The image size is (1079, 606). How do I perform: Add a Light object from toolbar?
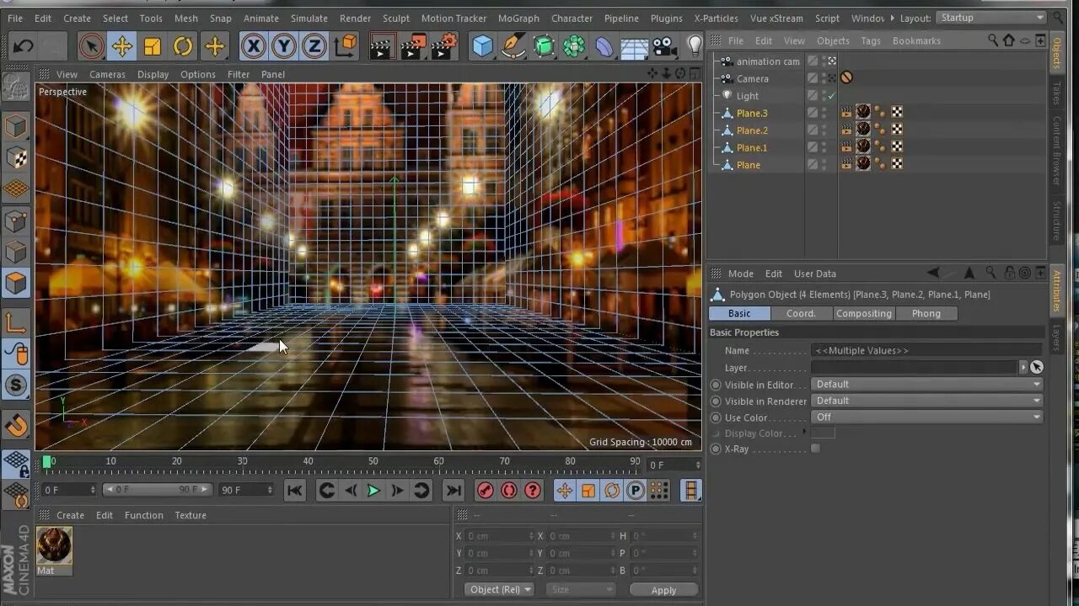tap(695, 46)
